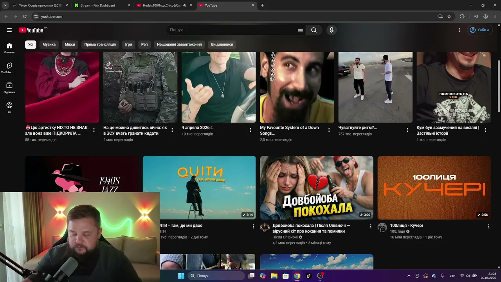Open the Після Опівночі channel link
Viewport: 501px width, 282px height.
(285, 237)
